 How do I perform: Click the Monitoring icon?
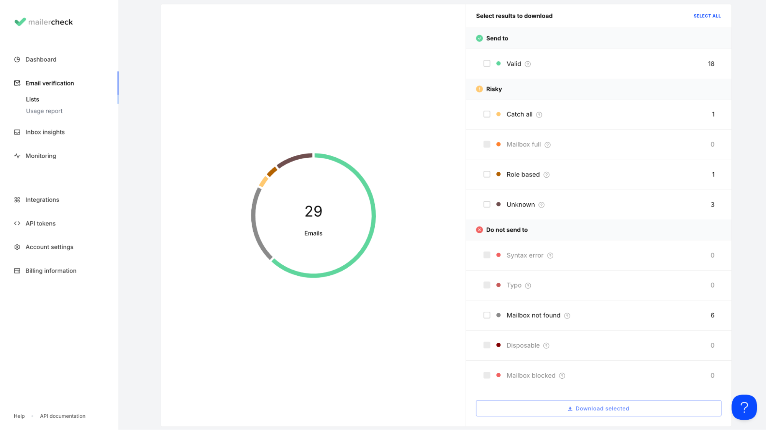point(17,155)
